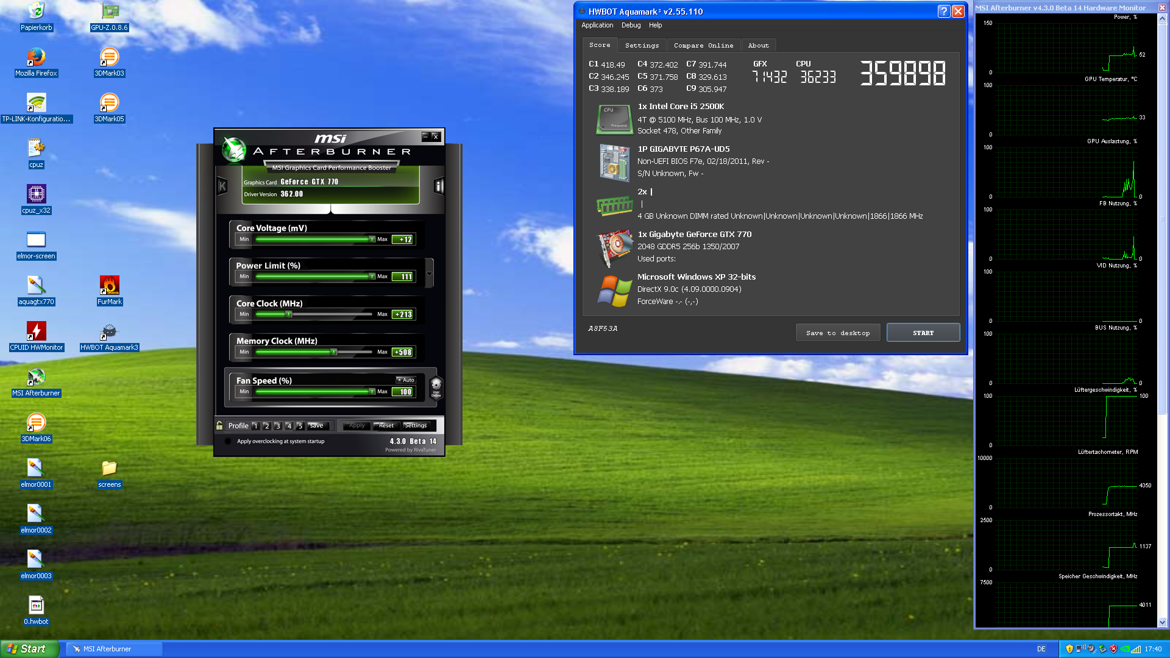
Task: Click the Power Limit slider handle
Action: [372, 277]
